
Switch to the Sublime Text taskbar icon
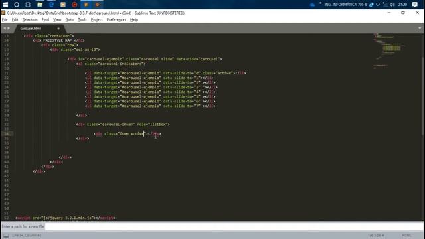click(x=86, y=5)
